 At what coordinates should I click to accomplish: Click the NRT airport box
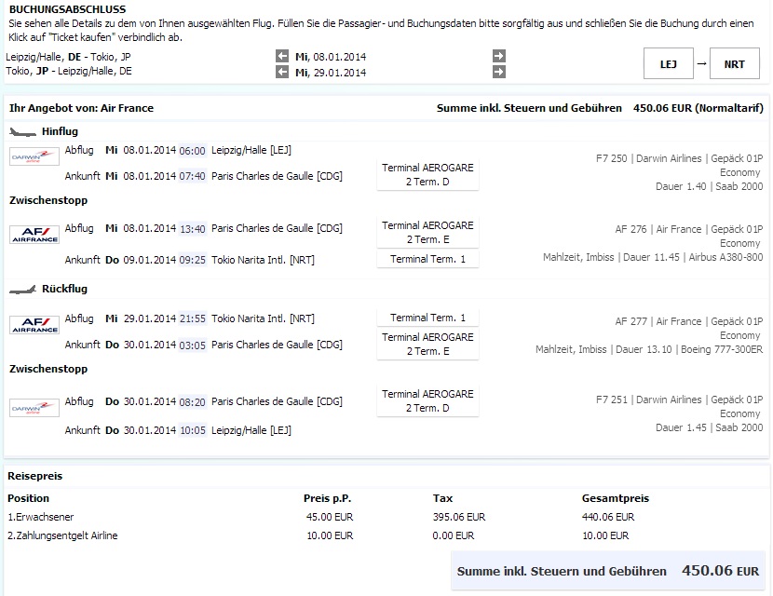(735, 63)
